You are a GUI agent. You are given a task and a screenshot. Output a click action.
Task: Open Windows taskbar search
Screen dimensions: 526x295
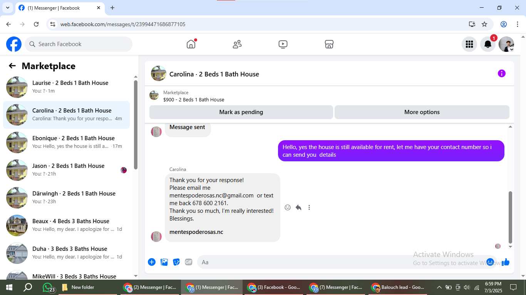pyautogui.click(x=28, y=287)
